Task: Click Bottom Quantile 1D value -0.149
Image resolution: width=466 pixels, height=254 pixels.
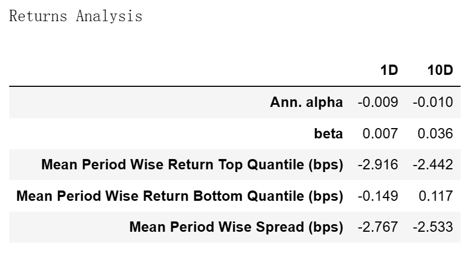Action: pyautogui.click(x=377, y=196)
